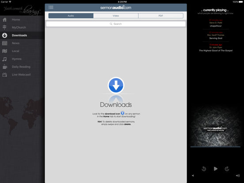This screenshot has width=244, height=183.
Task: Click the MyChurch signpost icon
Action: [4, 27]
